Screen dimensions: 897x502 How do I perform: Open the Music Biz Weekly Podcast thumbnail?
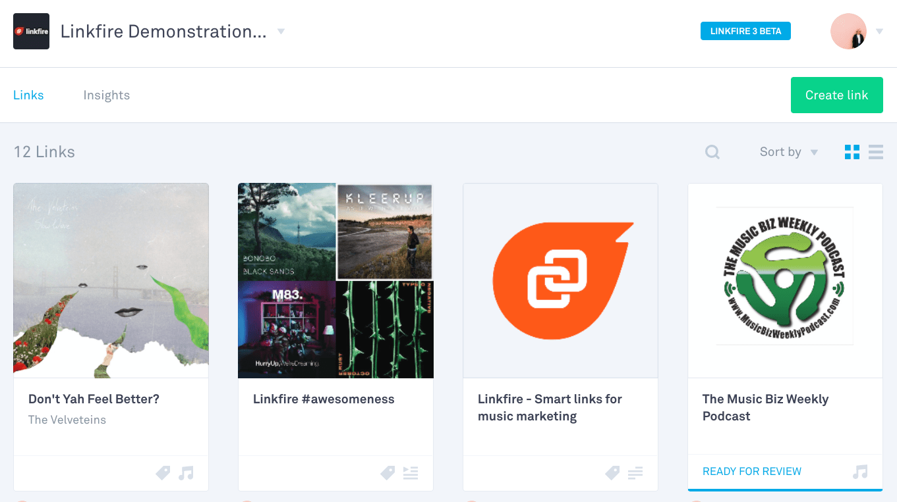[x=785, y=280]
